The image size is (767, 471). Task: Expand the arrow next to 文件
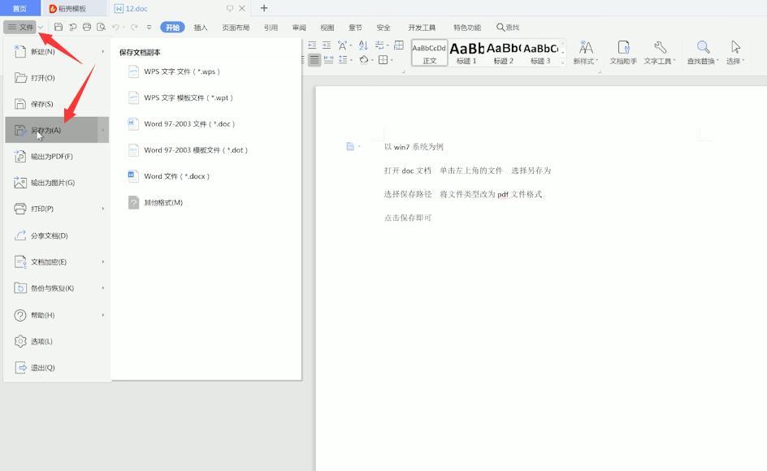tap(41, 28)
